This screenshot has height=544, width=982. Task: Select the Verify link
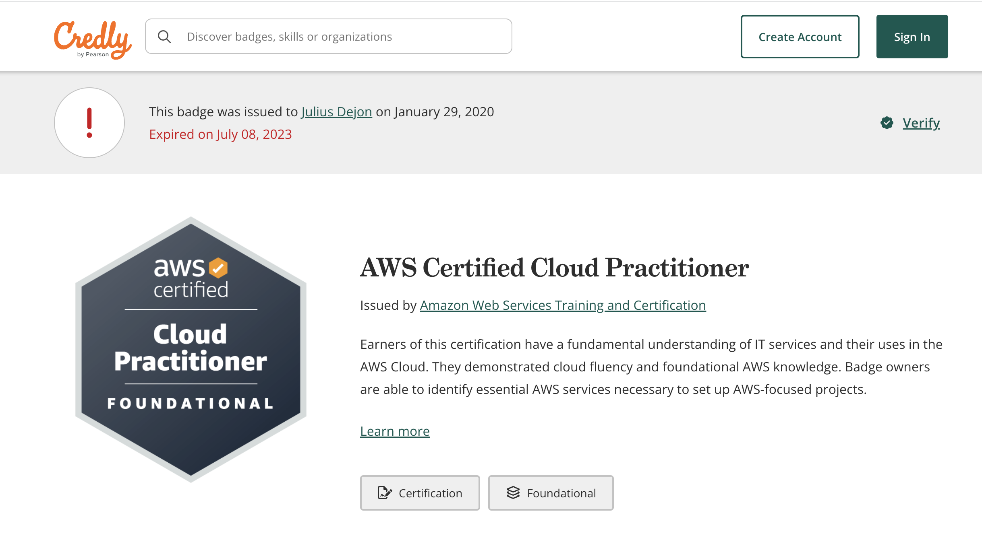[x=921, y=123]
